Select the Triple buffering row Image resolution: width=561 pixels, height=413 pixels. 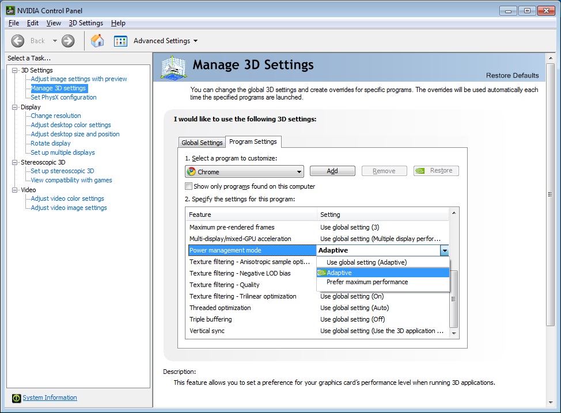point(318,319)
